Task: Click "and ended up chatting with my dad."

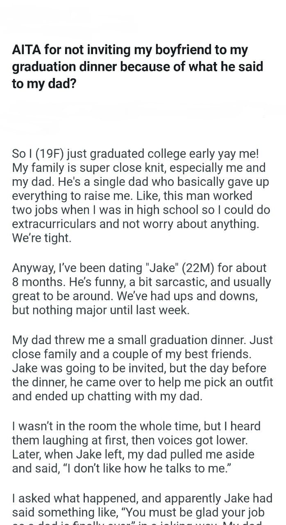Action: click(107, 396)
